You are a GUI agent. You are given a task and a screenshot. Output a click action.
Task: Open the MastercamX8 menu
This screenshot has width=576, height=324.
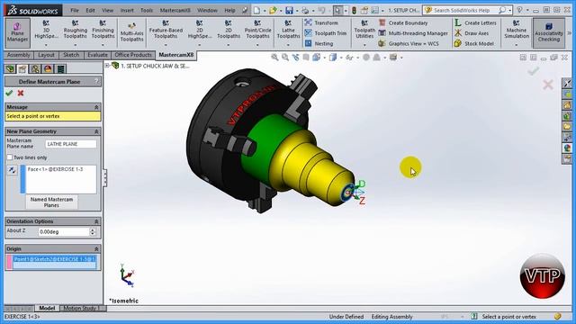175,10
